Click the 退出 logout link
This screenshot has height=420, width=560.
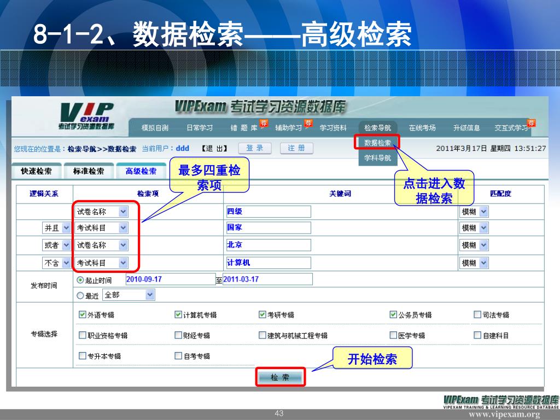(214, 149)
